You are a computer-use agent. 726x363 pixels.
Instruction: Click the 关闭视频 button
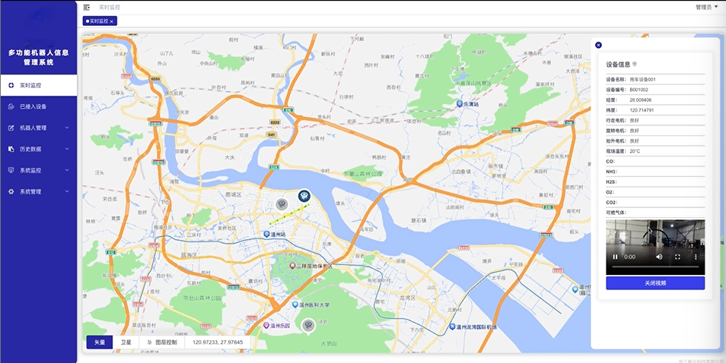coord(655,283)
